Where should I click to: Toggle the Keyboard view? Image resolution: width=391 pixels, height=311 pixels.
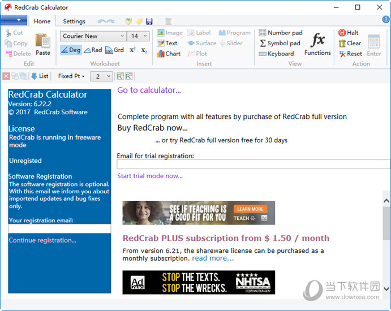point(276,54)
